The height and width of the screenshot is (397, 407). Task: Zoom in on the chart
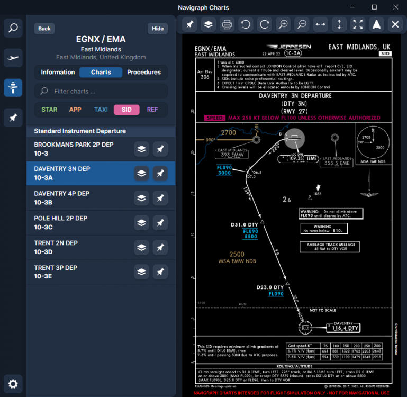(x=283, y=24)
